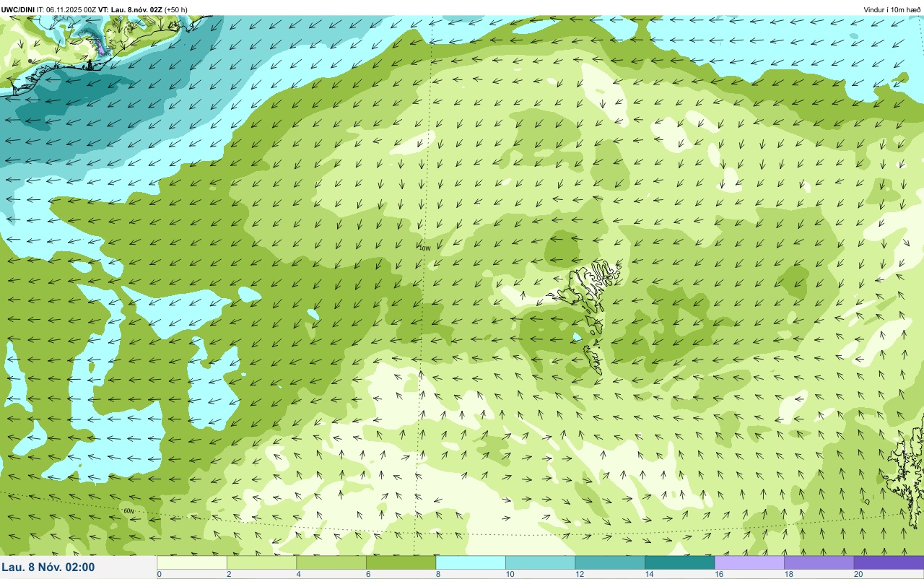924x579 pixels.
Task: Click the dark purple 20+ m/s swatch
Action: [889, 562]
